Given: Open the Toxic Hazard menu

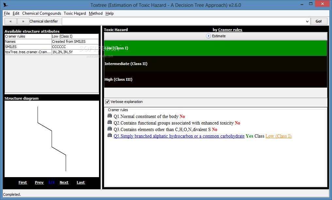Looking at the screenshot, I should coord(75,13).
